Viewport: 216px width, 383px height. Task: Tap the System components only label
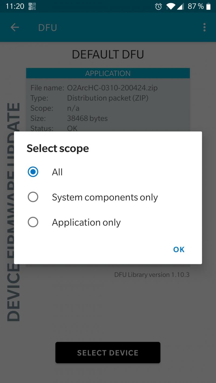(105, 197)
